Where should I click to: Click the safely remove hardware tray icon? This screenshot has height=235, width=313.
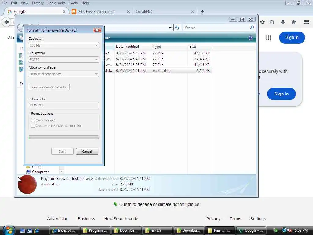point(275,230)
